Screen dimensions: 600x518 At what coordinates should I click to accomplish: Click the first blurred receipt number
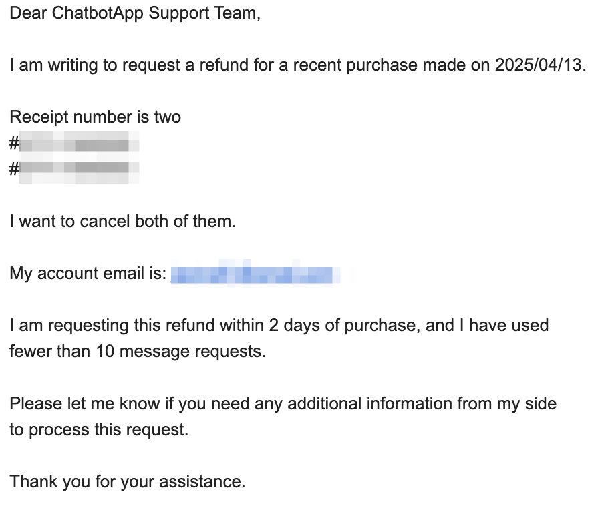coord(79,143)
